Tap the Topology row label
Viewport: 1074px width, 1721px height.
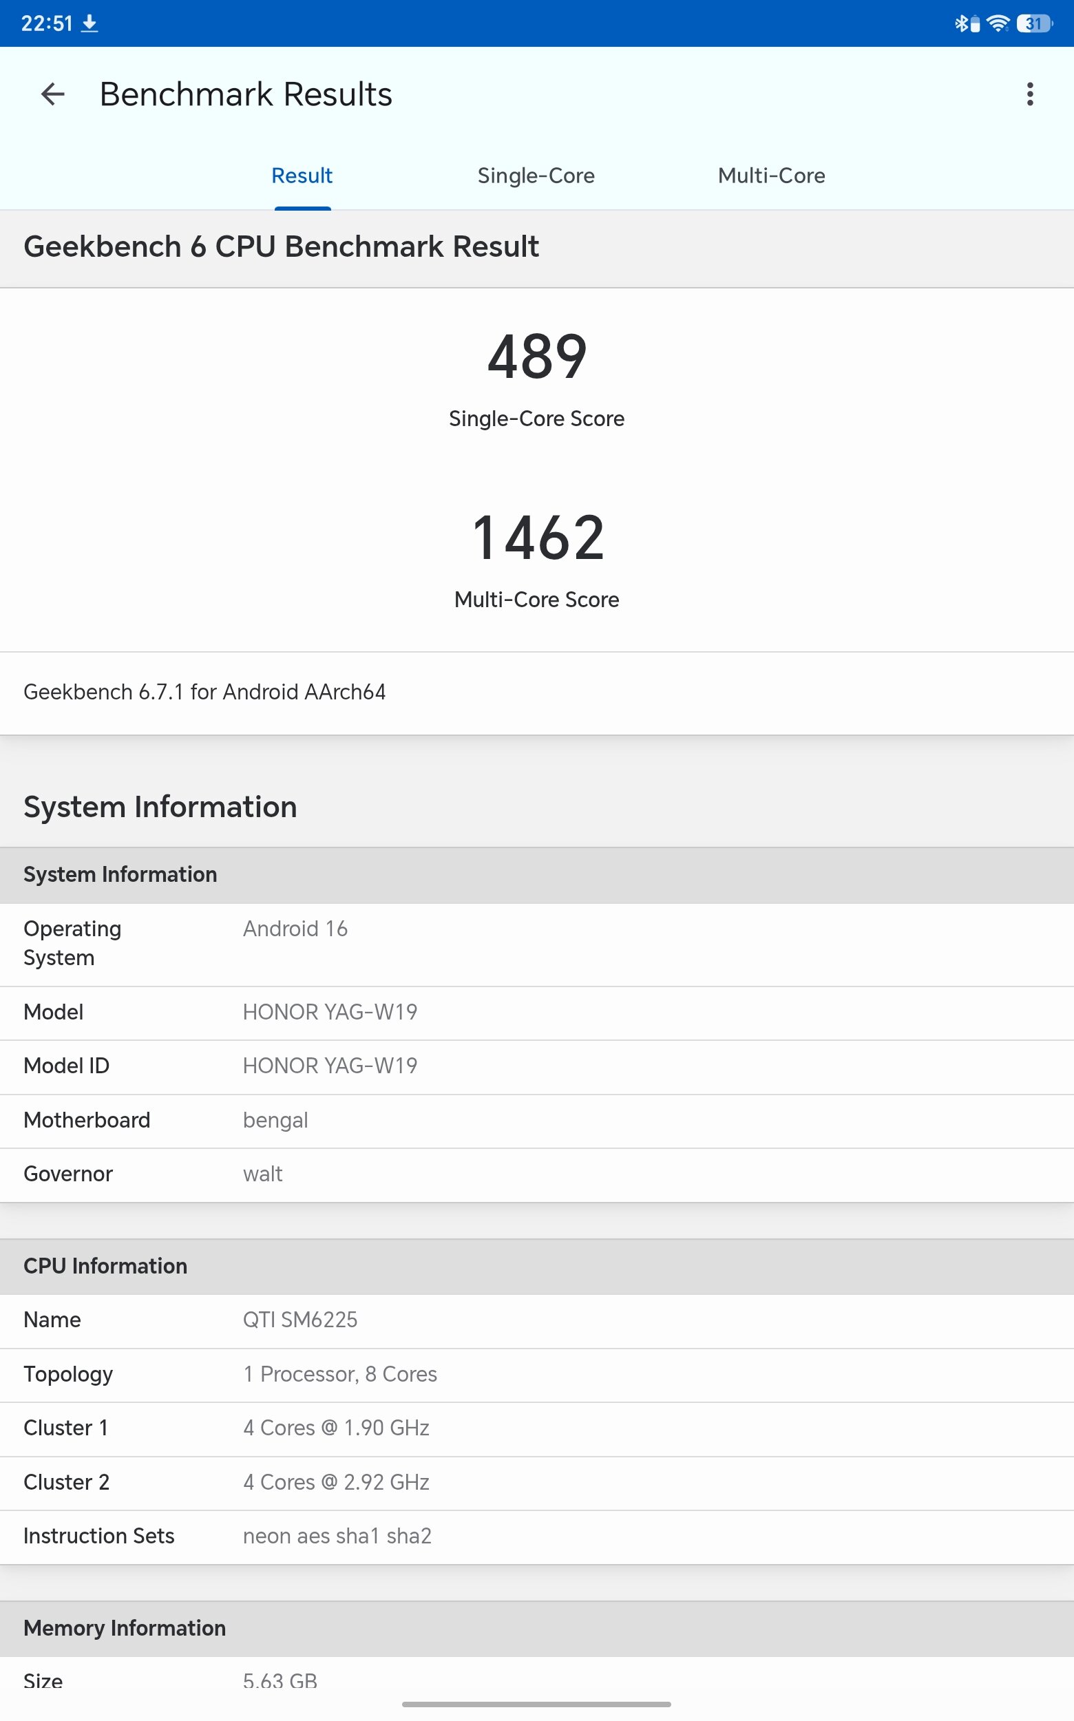[68, 1374]
